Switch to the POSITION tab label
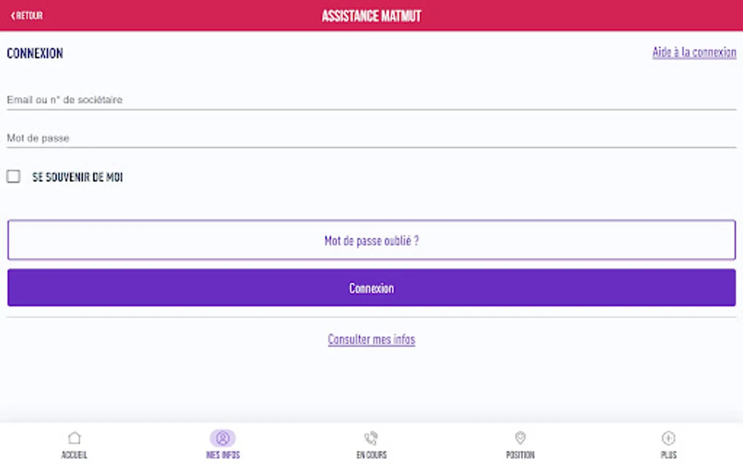 pyautogui.click(x=520, y=455)
